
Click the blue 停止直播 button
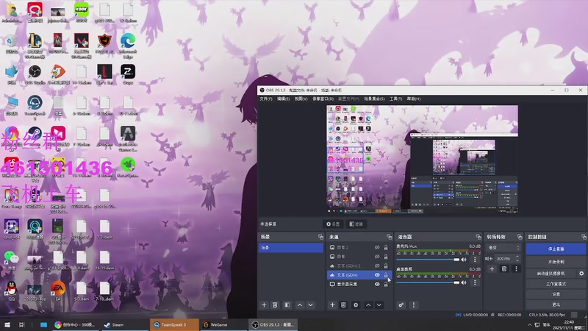(556, 249)
